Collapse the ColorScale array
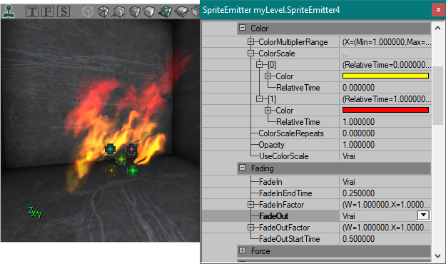The width and height of the screenshot is (446, 264). 250,54
